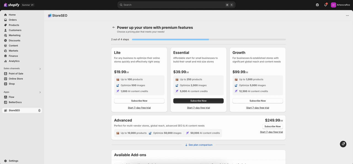Viewport: 353px width, 164px height.
Task: Select StoreSEO in the Apps list
Action: 22,111
